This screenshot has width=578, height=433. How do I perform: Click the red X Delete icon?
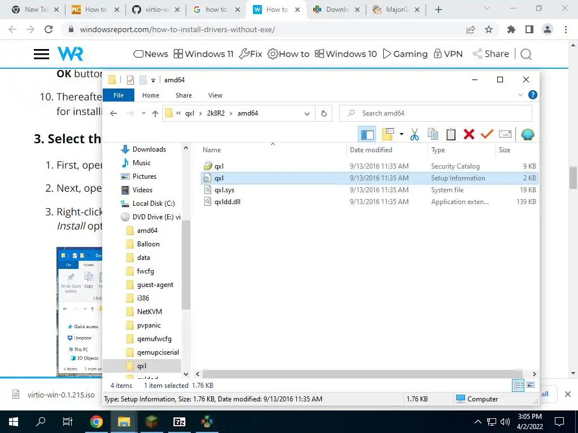point(469,134)
